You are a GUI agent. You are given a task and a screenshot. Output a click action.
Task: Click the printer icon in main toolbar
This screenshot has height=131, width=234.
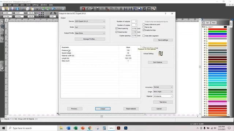[38, 9]
